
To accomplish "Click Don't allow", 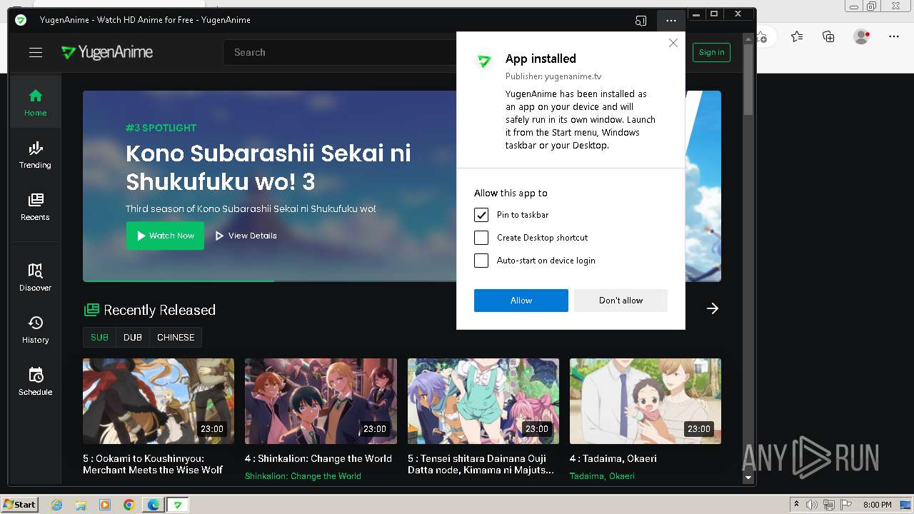I will (621, 301).
